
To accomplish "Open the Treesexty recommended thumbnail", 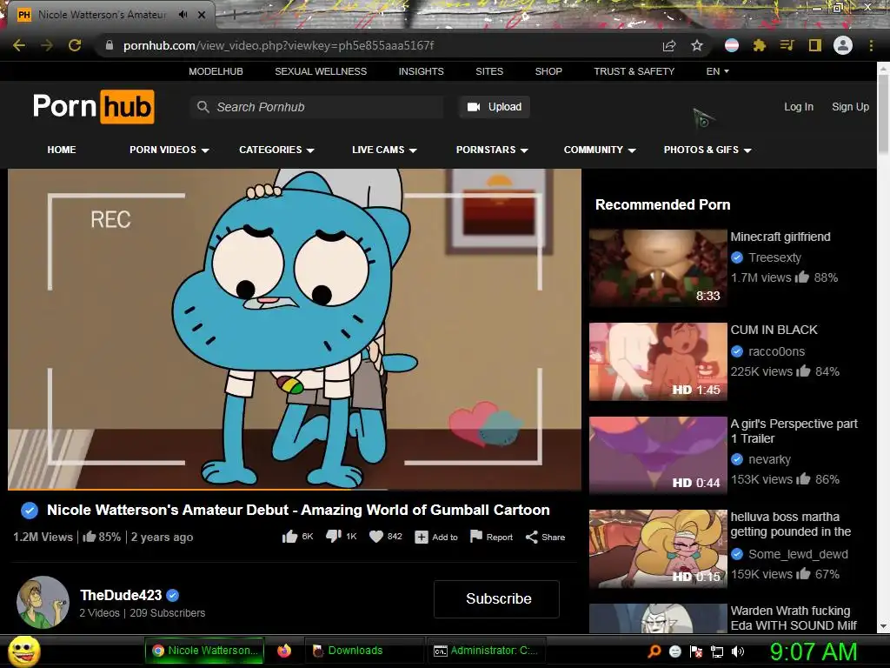I will point(658,268).
